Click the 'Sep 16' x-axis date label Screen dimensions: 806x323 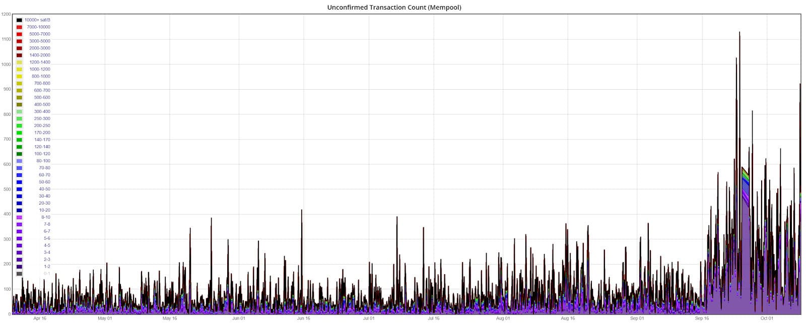(702, 318)
